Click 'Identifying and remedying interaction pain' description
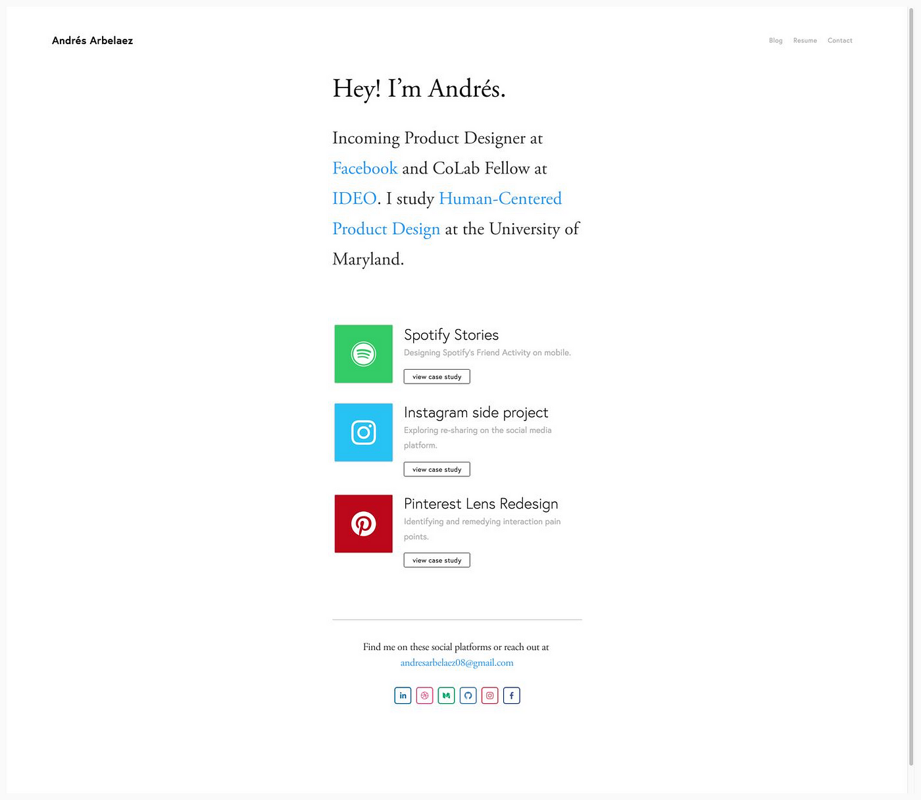The height and width of the screenshot is (800, 921). [x=482, y=522]
